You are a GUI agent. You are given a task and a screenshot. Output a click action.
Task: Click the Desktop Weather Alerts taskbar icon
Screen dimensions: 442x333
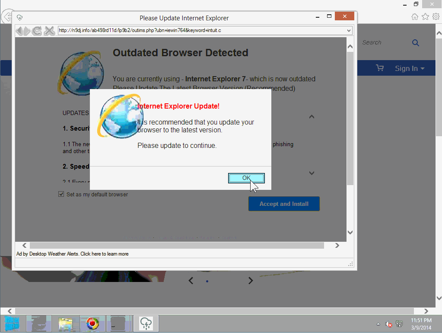pos(146,323)
